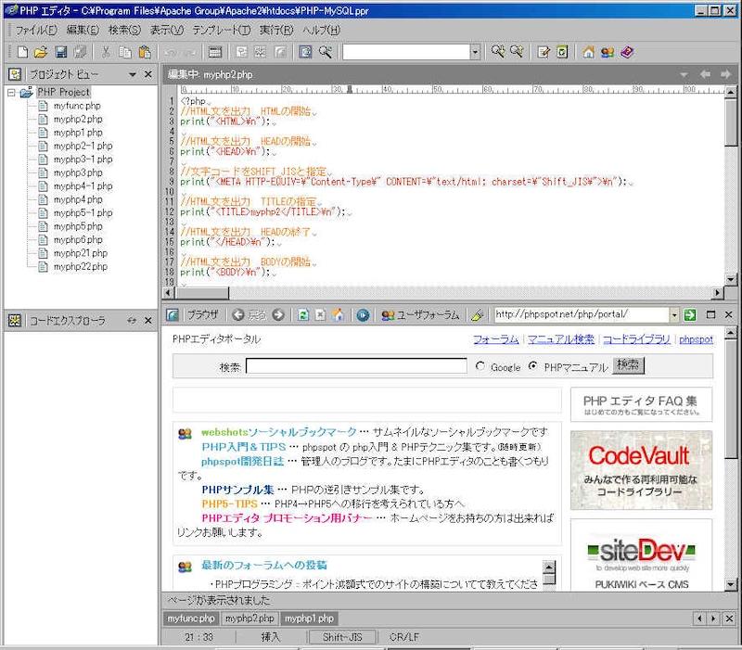Screen dimensions: 742x650
Task: Click the portal 検索 text input field
Action: coord(356,366)
